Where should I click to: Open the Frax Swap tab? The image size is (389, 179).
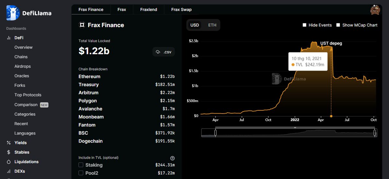pyautogui.click(x=181, y=9)
